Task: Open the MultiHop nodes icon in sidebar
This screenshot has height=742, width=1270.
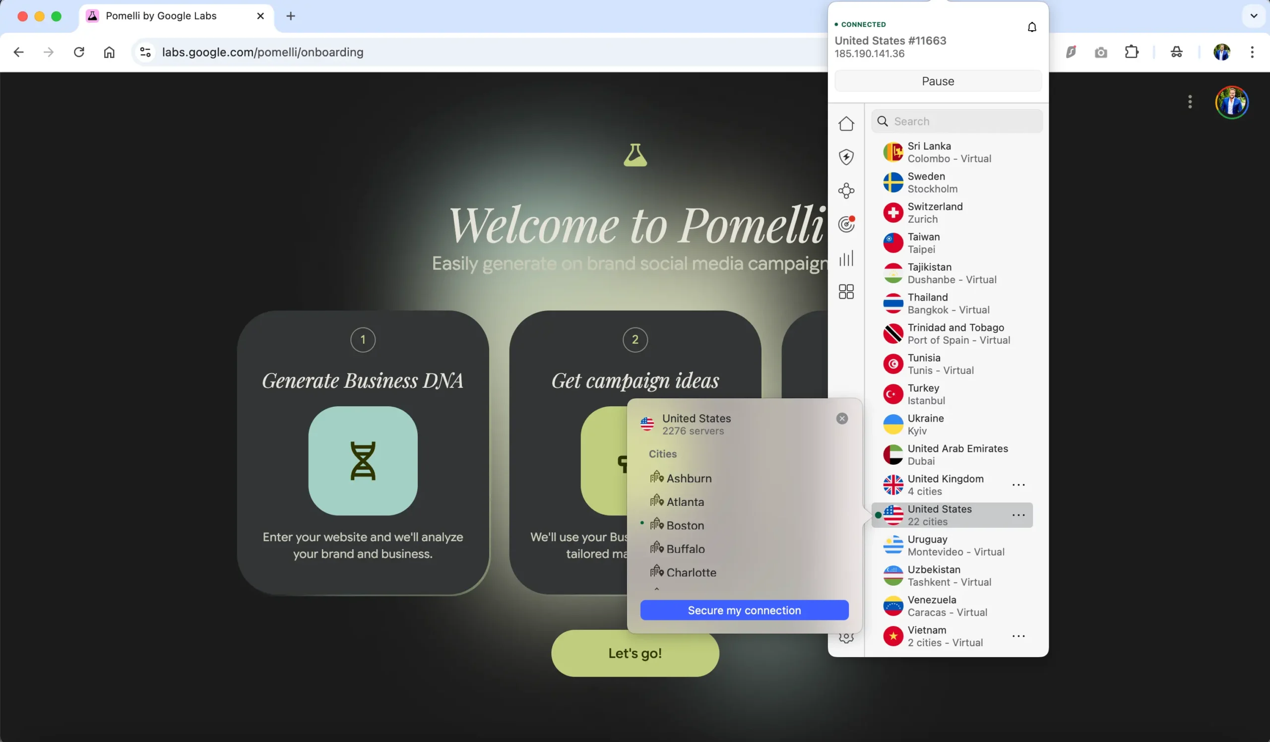Action: (846, 190)
